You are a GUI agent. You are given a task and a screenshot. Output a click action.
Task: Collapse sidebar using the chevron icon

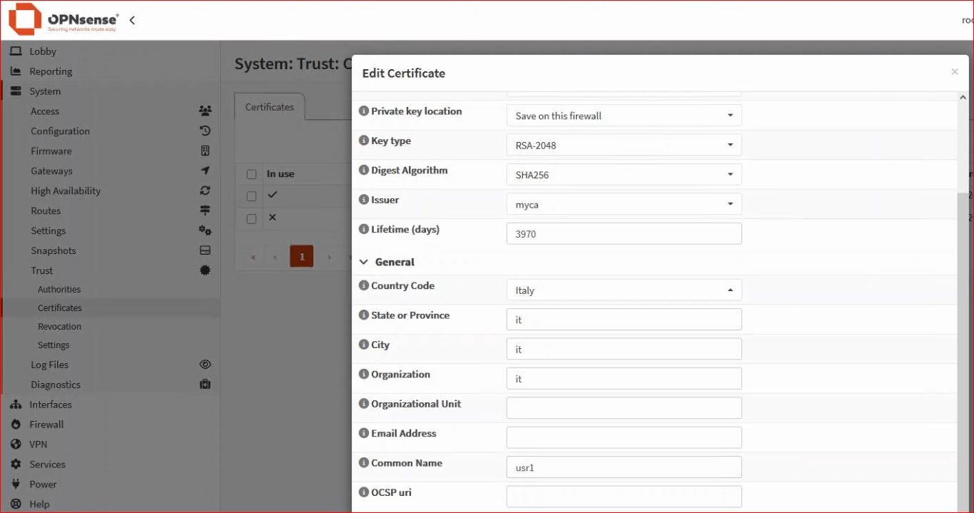coord(132,20)
